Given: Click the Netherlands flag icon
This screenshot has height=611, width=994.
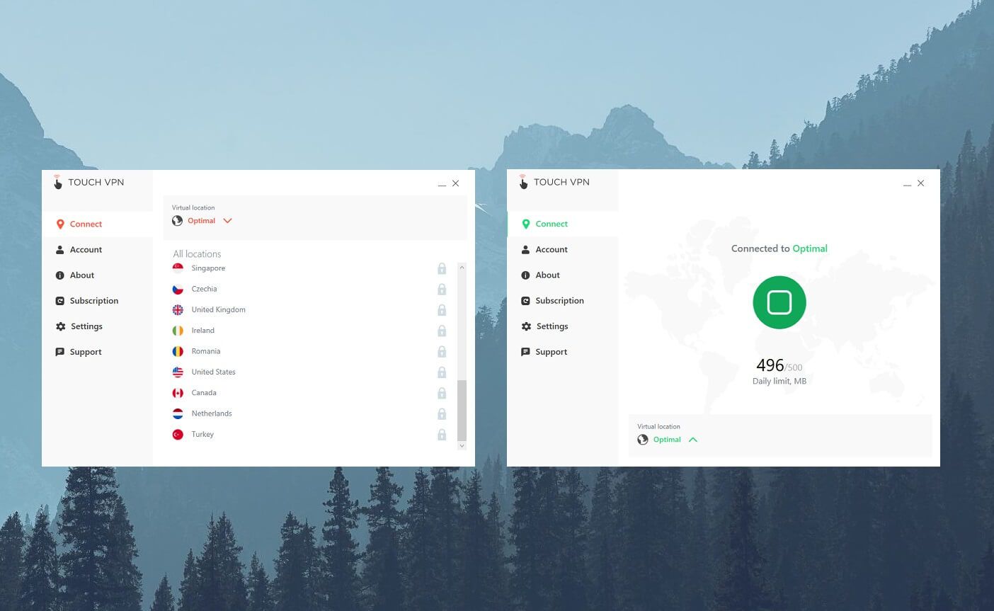Looking at the screenshot, I should click(178, 413).
